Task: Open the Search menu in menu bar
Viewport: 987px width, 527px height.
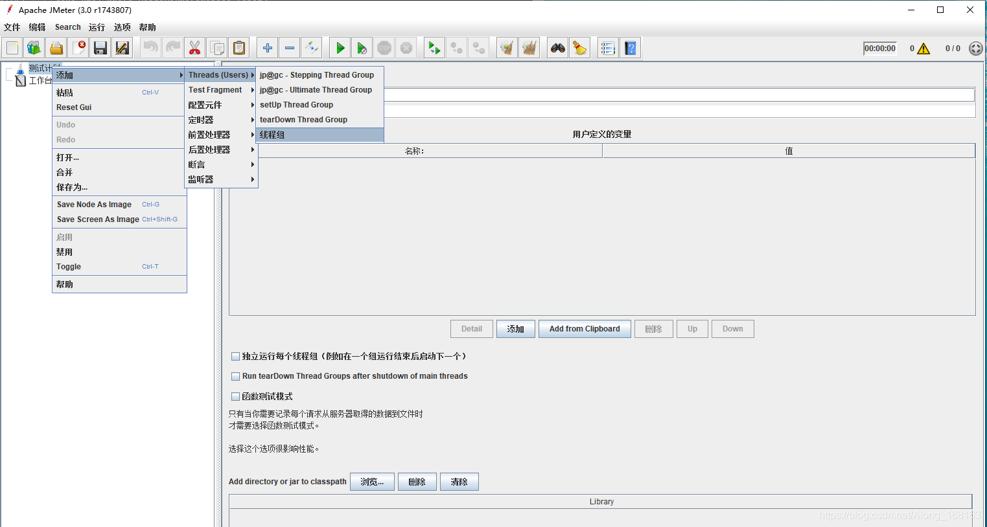Action: pos(68,27)
